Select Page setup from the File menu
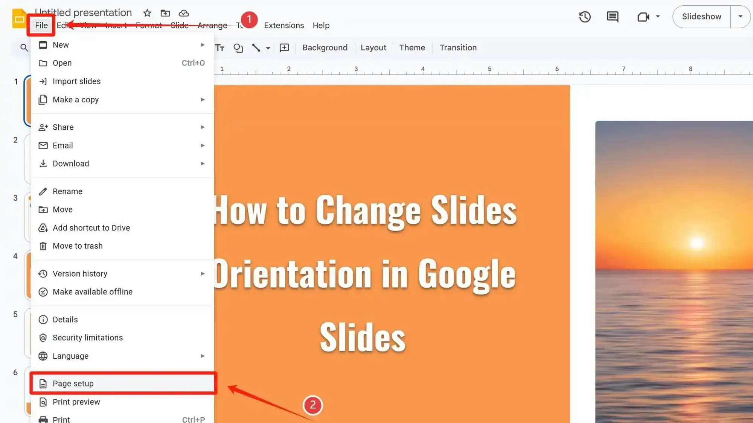 point(73,383)
